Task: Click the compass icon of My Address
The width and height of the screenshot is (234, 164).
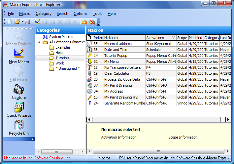Action: [90, 91]
